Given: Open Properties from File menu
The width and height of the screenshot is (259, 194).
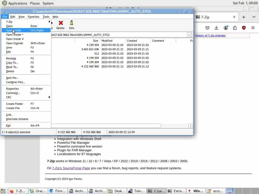Looking at the screenshot, I should pyautogui.click(x=26, y=89).
